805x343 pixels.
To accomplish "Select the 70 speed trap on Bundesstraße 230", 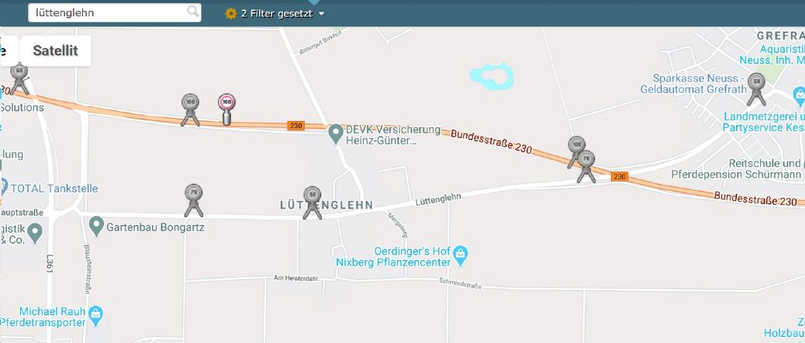I will pos(586,167).
